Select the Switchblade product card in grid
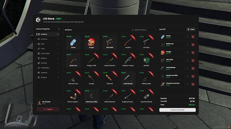The image size is (231, 129). click(128, 78)
